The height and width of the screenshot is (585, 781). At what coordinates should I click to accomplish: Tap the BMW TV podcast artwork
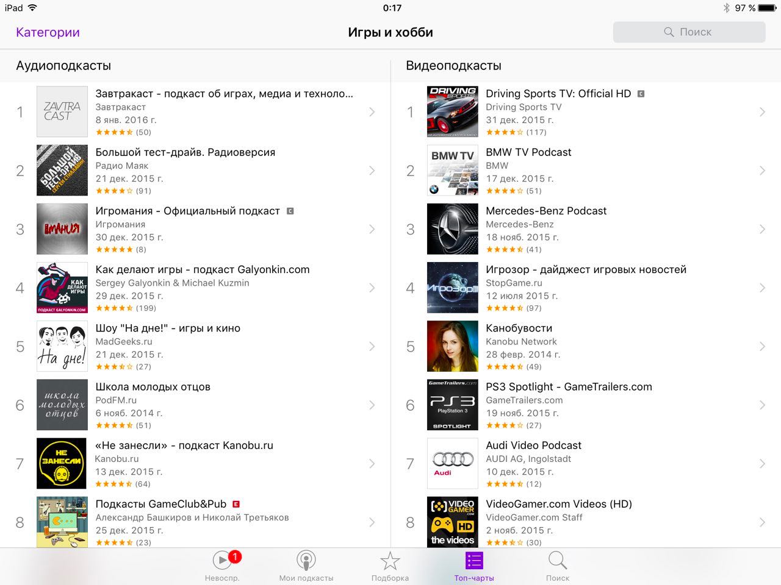453,170
